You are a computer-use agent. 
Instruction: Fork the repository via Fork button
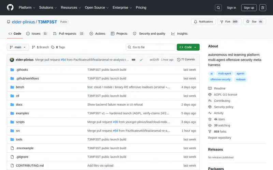coord(229,22)
